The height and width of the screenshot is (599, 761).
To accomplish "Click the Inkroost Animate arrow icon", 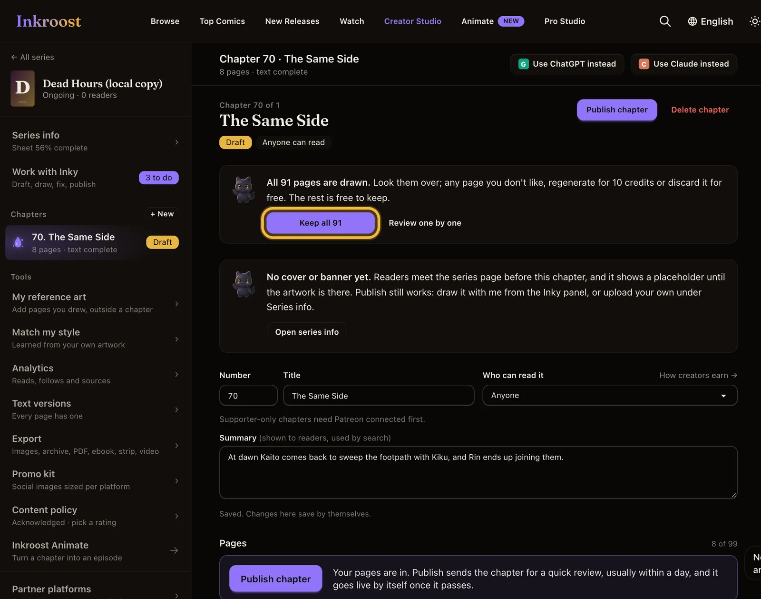I will [174, 550].
